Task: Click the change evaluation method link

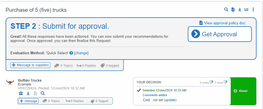Action: point(81,53)
